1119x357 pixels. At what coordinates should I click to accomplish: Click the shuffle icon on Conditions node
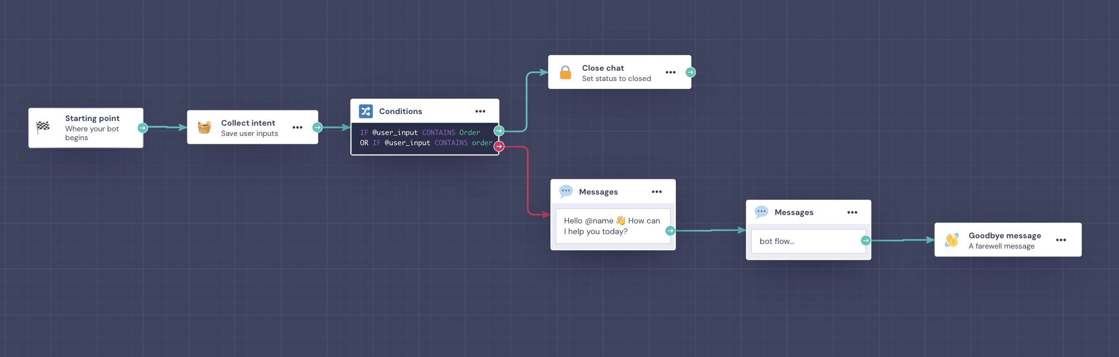point(366,111)
